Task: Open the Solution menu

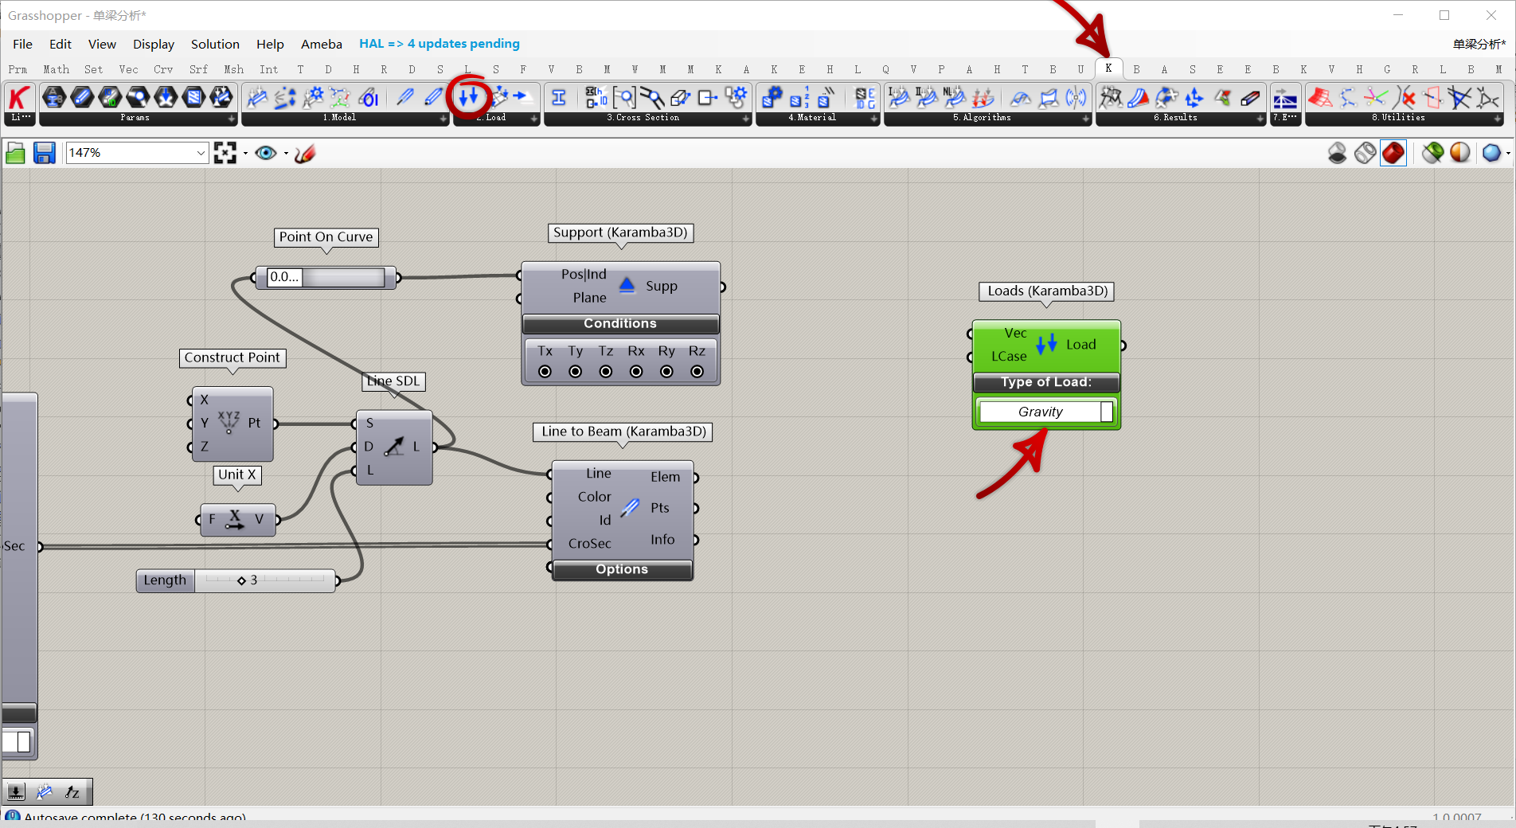Action: (x=215, y=44)
